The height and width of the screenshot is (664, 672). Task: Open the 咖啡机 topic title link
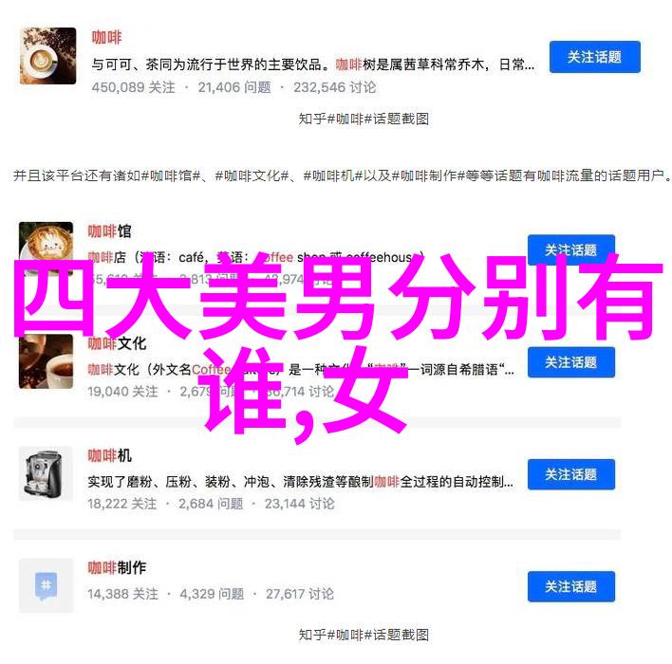pos(110,455)
